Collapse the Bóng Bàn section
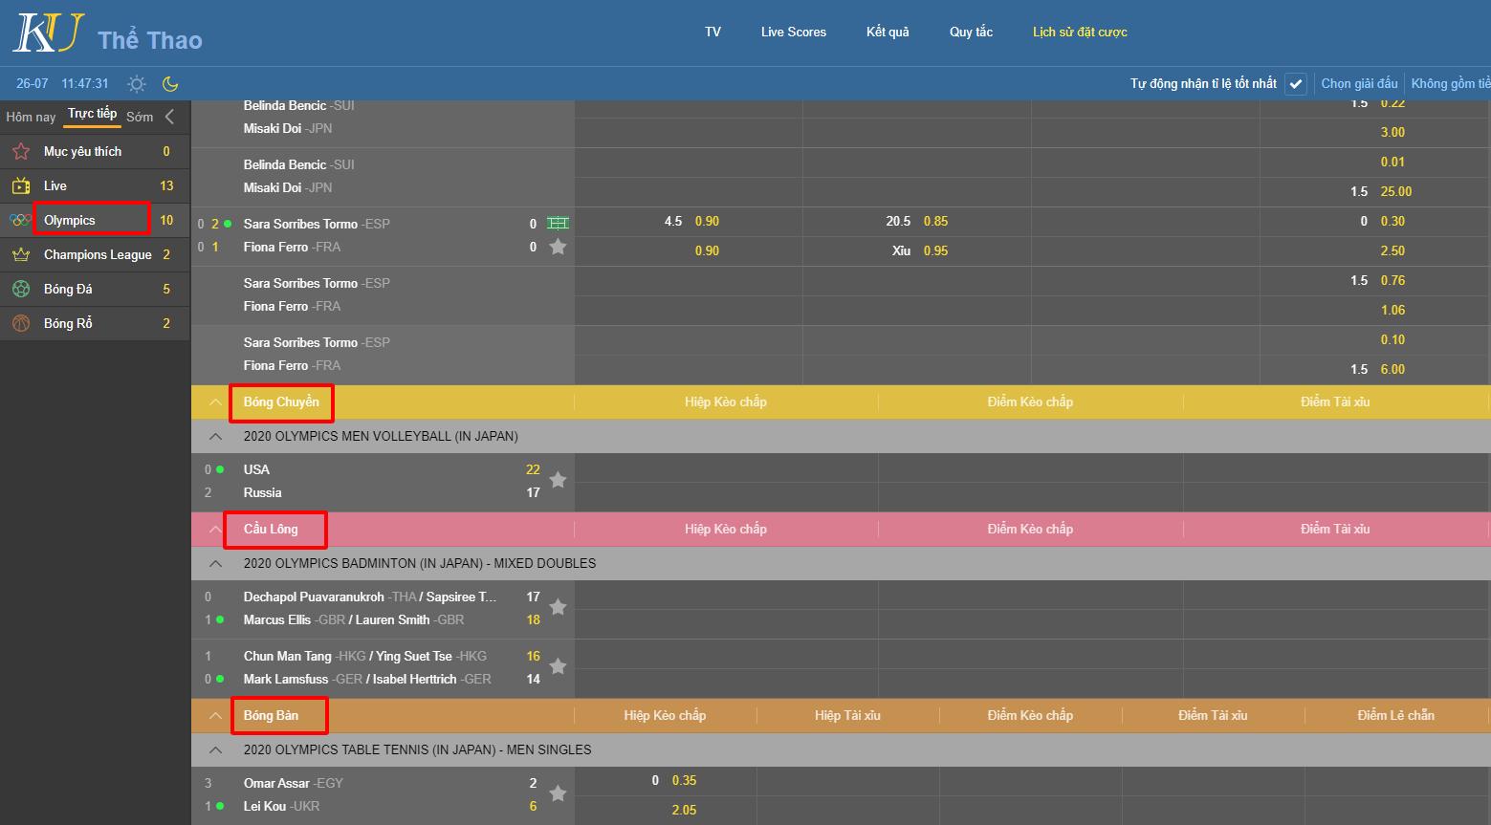Viewport: 1491px width, 825px height. click(x=215, y=716)
